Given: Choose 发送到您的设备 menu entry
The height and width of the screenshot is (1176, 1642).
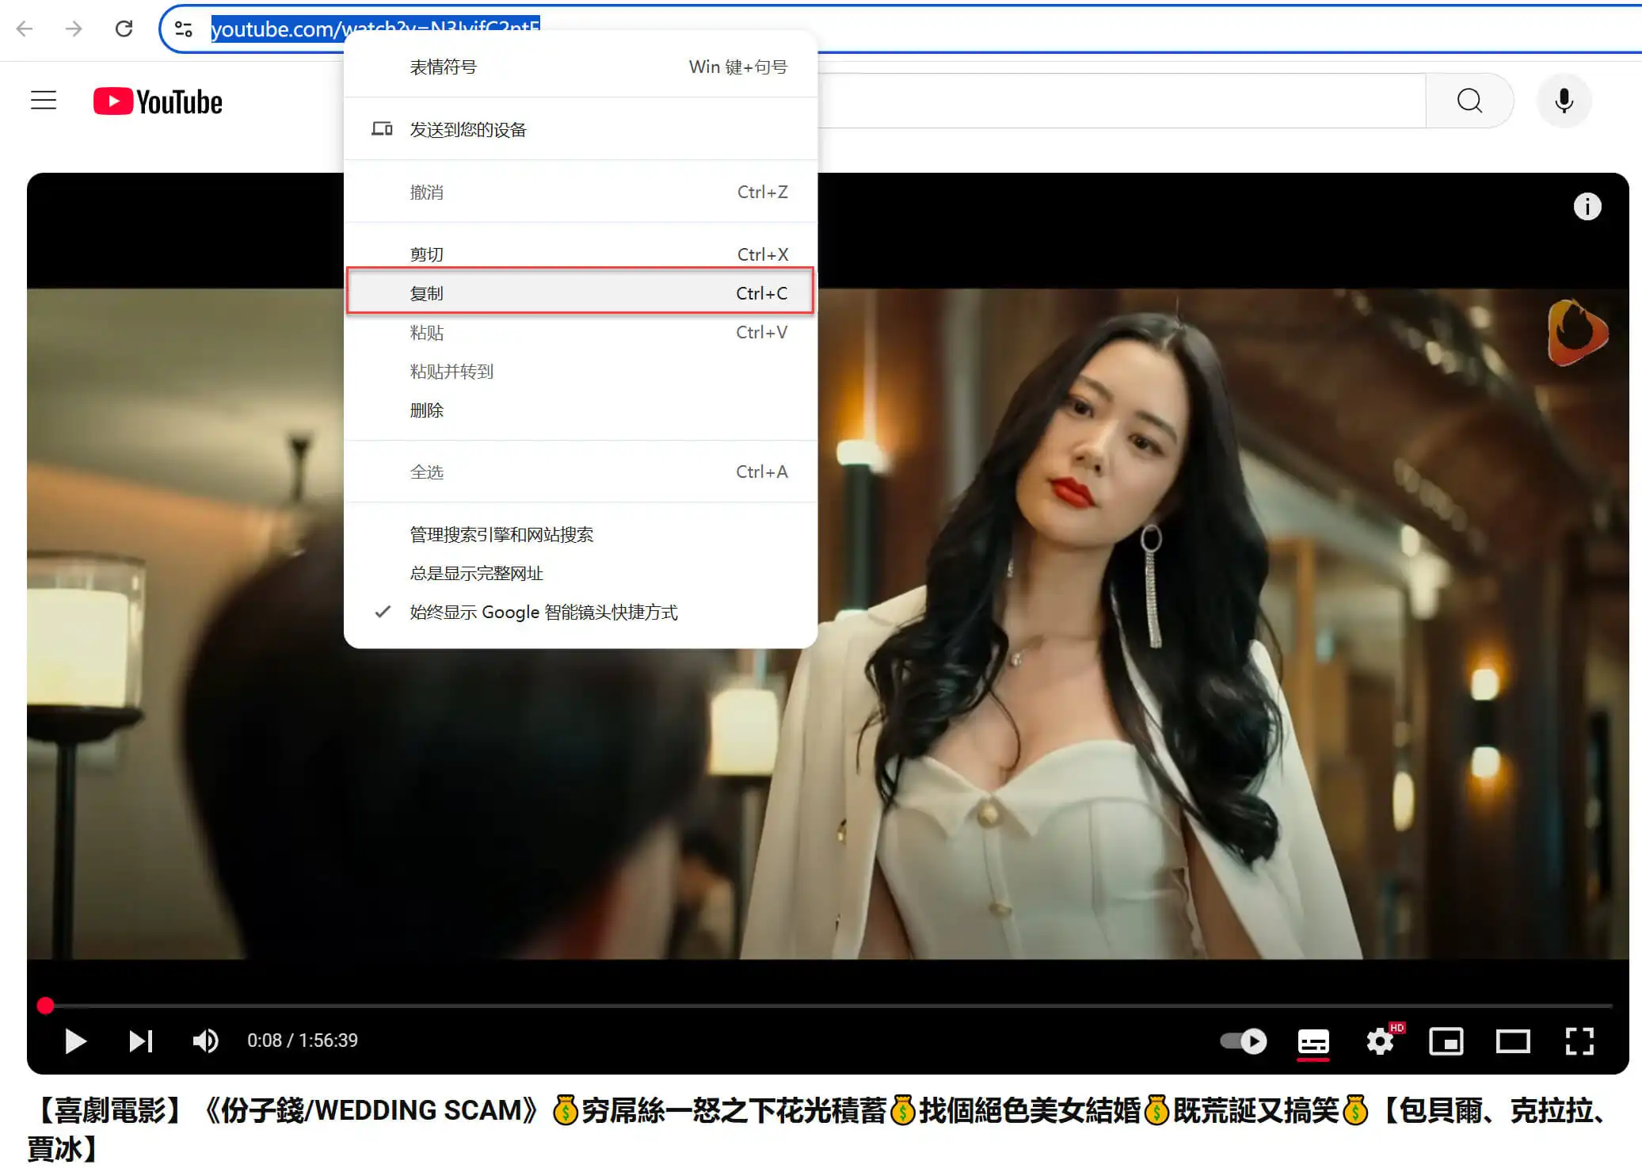Looking at the screenshot, I should [x=581, y=129].
